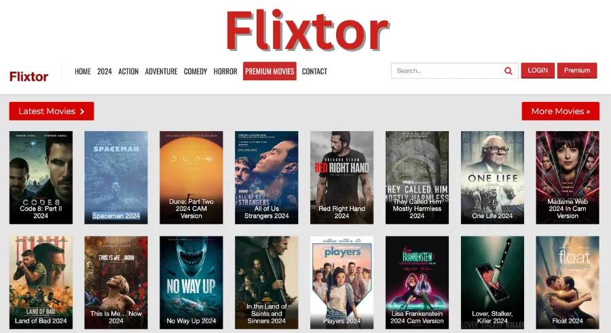The height and width of the screenshot is (333, 611).
Task: Open Lisa Frankenstein 2024 Cam poster
Action: [x=417, y=282]
